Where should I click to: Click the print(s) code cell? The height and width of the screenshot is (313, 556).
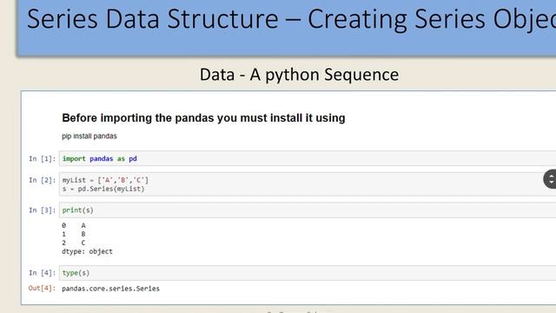tap(308, 210)
